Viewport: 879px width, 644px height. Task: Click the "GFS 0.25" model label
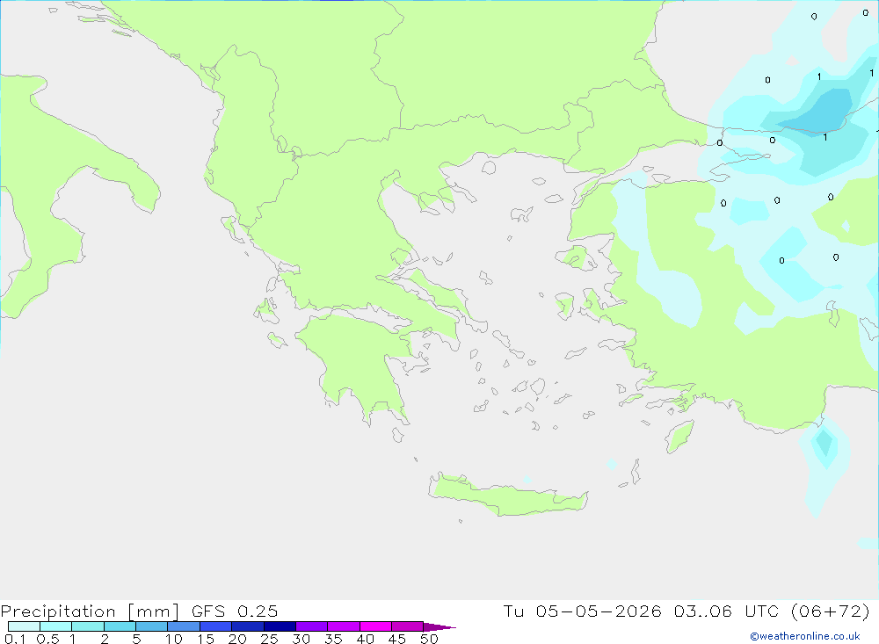click(235, 611)
